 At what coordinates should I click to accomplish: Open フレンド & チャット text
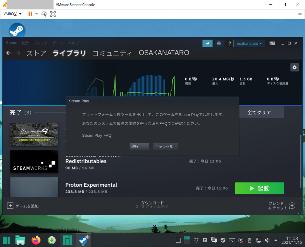278,206
